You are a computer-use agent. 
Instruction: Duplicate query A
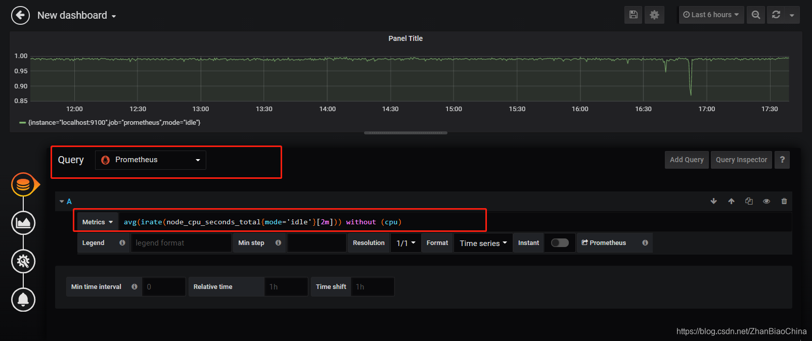(x=749, y=201)
